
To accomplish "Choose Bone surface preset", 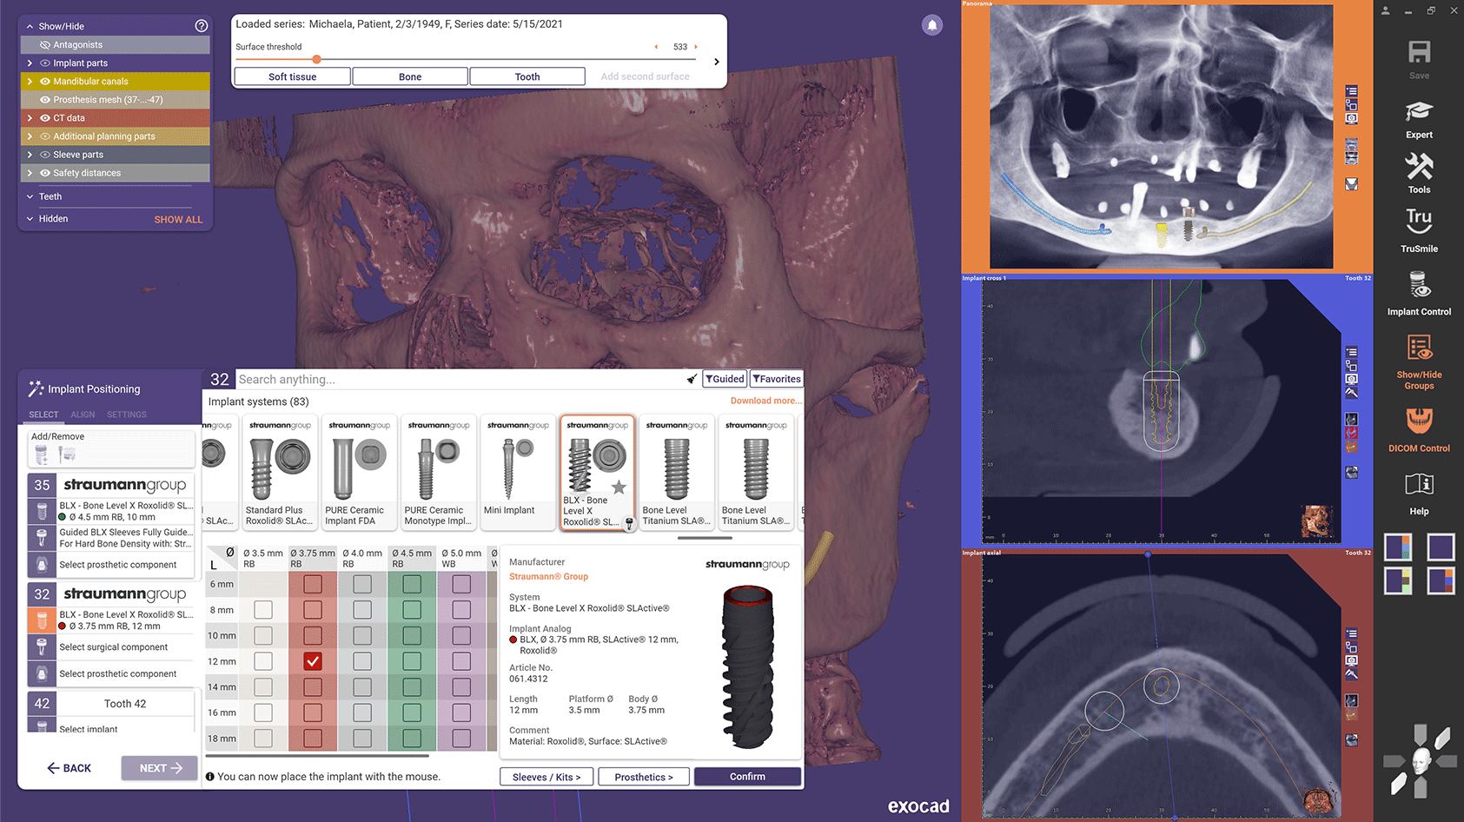I will (x=410, y=76).
